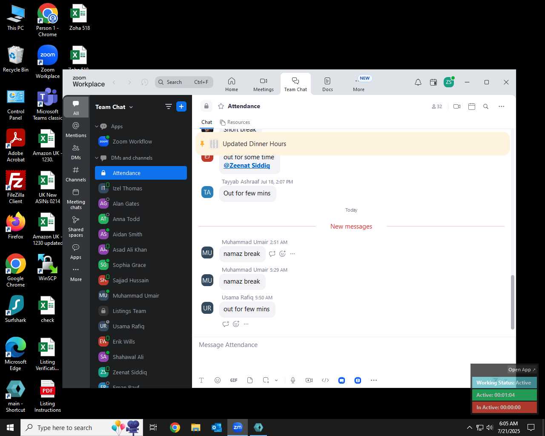Viewport: 545px width, 436px height.
Task: Star the Attendance channel
Action: click(221, 106)
